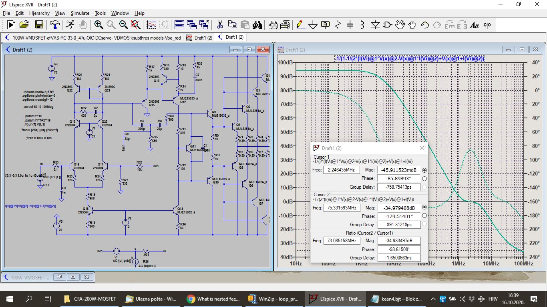Image resolution: width=547 pixels, height=307 pixels.
Task: Click the trace expression label above the plot
Action: (410, 59)
